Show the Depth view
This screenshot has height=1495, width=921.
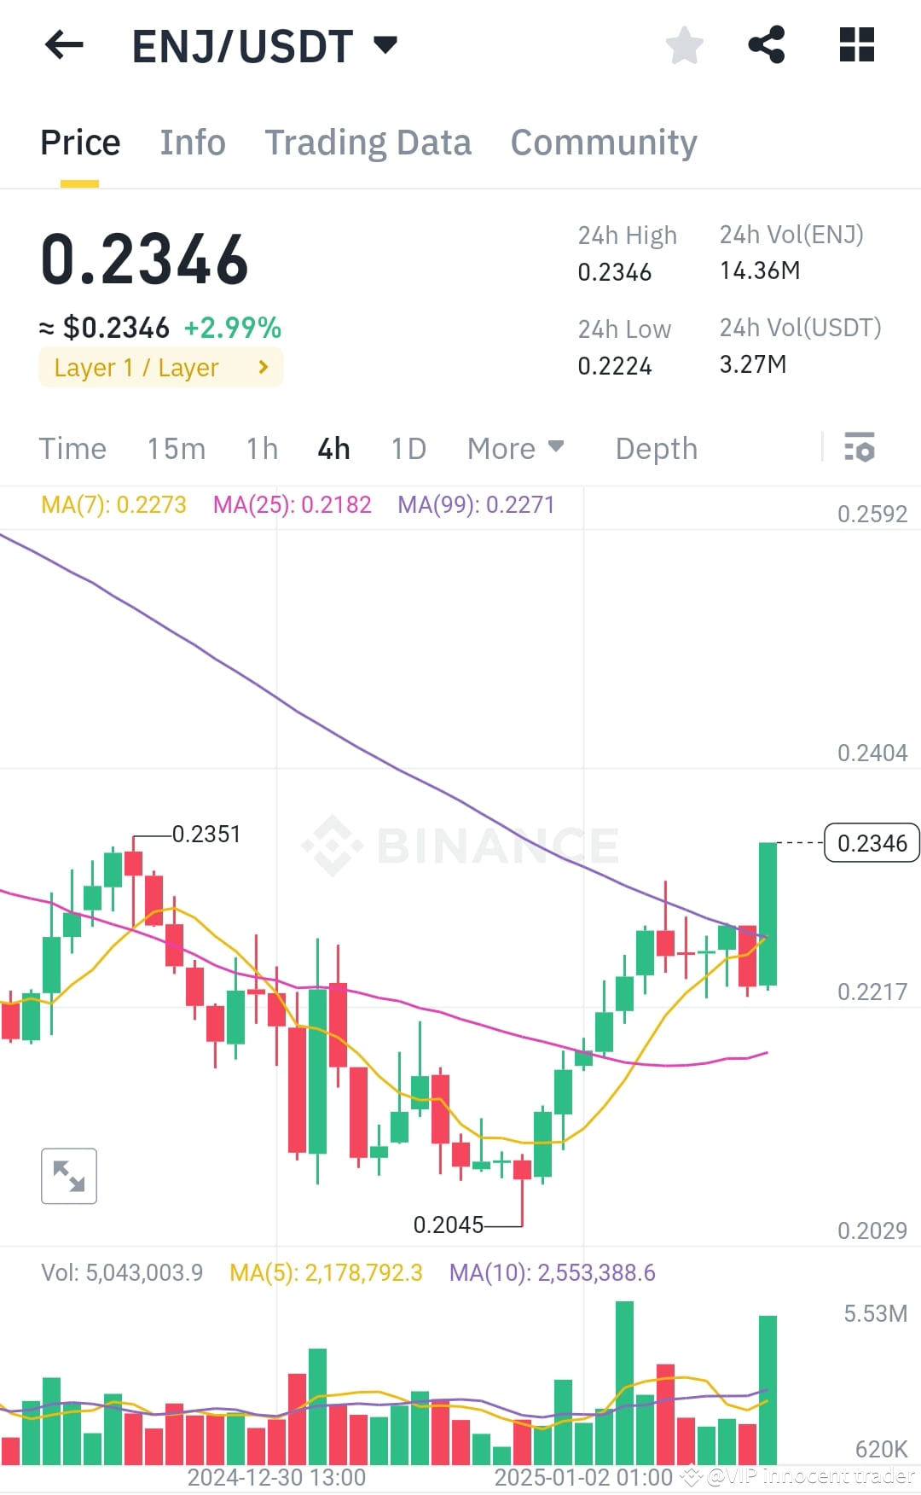pyautogui.click(x=655, y=447)
